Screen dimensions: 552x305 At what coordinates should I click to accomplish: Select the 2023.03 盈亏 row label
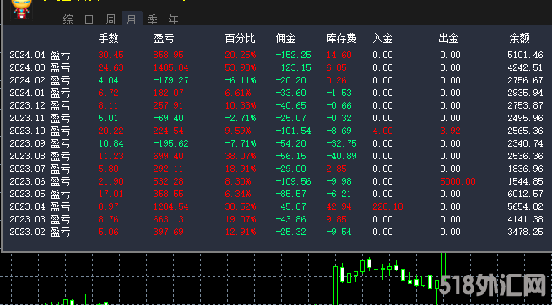(x=40, y=220)
